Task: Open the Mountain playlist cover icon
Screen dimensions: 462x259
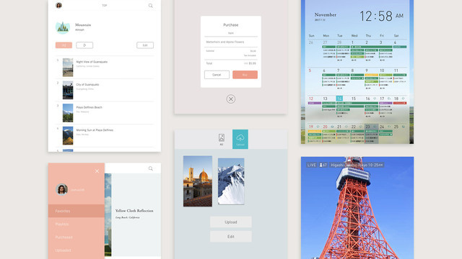Action: pyautogui.click(x=63, y=27)
